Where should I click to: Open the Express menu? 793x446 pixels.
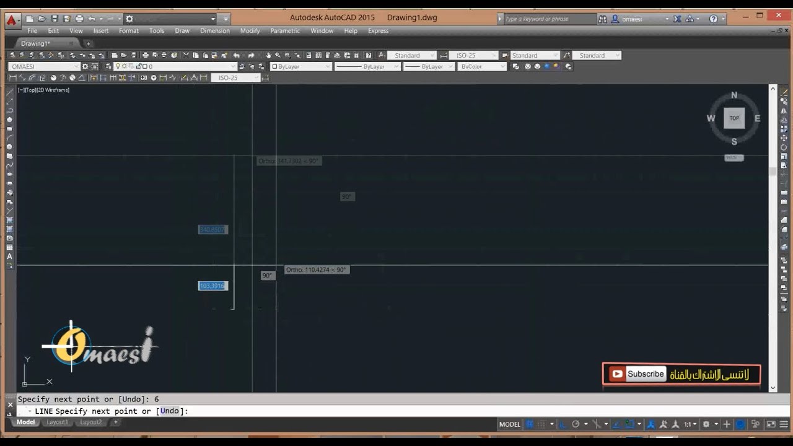coord(378,30)
